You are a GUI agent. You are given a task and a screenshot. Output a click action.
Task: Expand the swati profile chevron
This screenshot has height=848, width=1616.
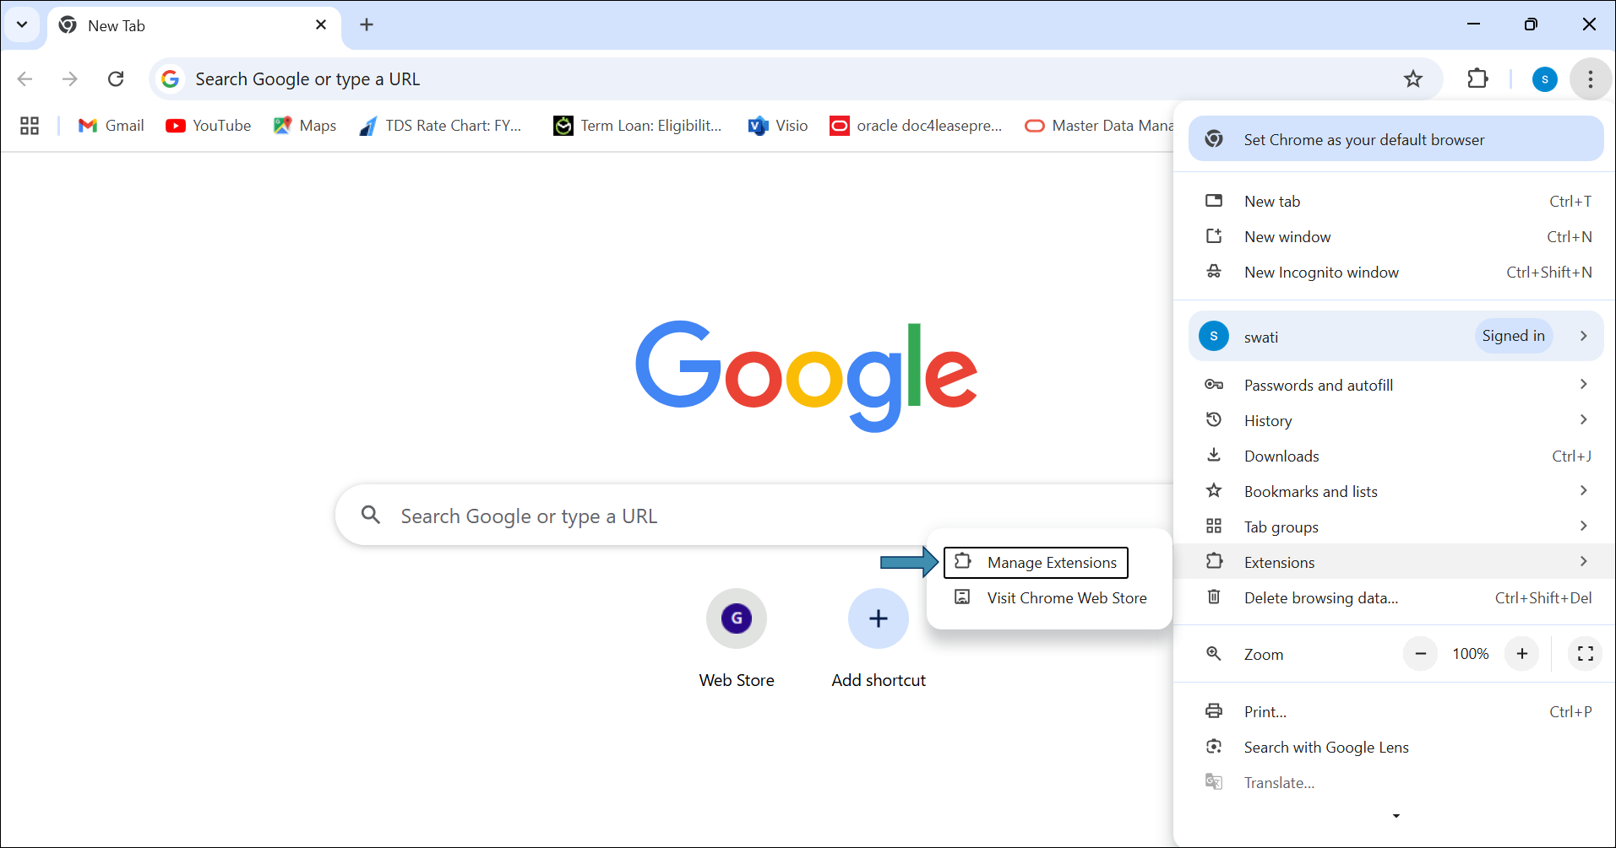[x=1583, y=336]
